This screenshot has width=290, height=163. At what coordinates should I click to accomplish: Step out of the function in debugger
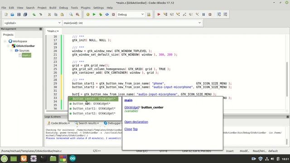[184, 14]
